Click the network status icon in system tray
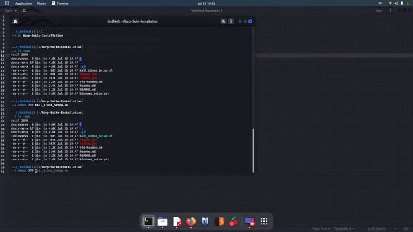 [x=390, y=3]
